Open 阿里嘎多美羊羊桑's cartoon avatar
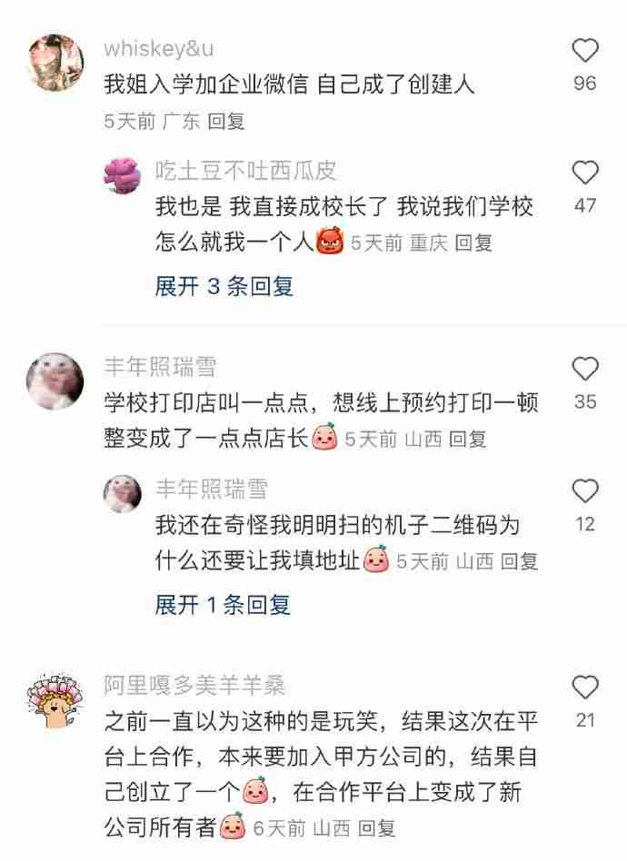 tap(55, 699)
